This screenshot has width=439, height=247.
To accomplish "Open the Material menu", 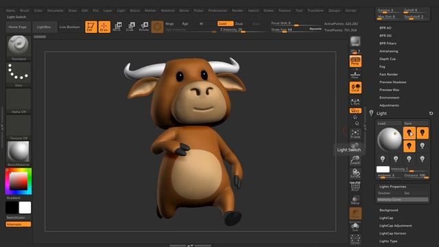I will pos(167,10).
